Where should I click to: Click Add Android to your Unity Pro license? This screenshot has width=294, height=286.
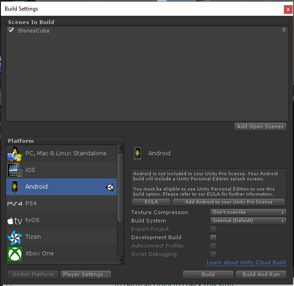click(229, 202)
